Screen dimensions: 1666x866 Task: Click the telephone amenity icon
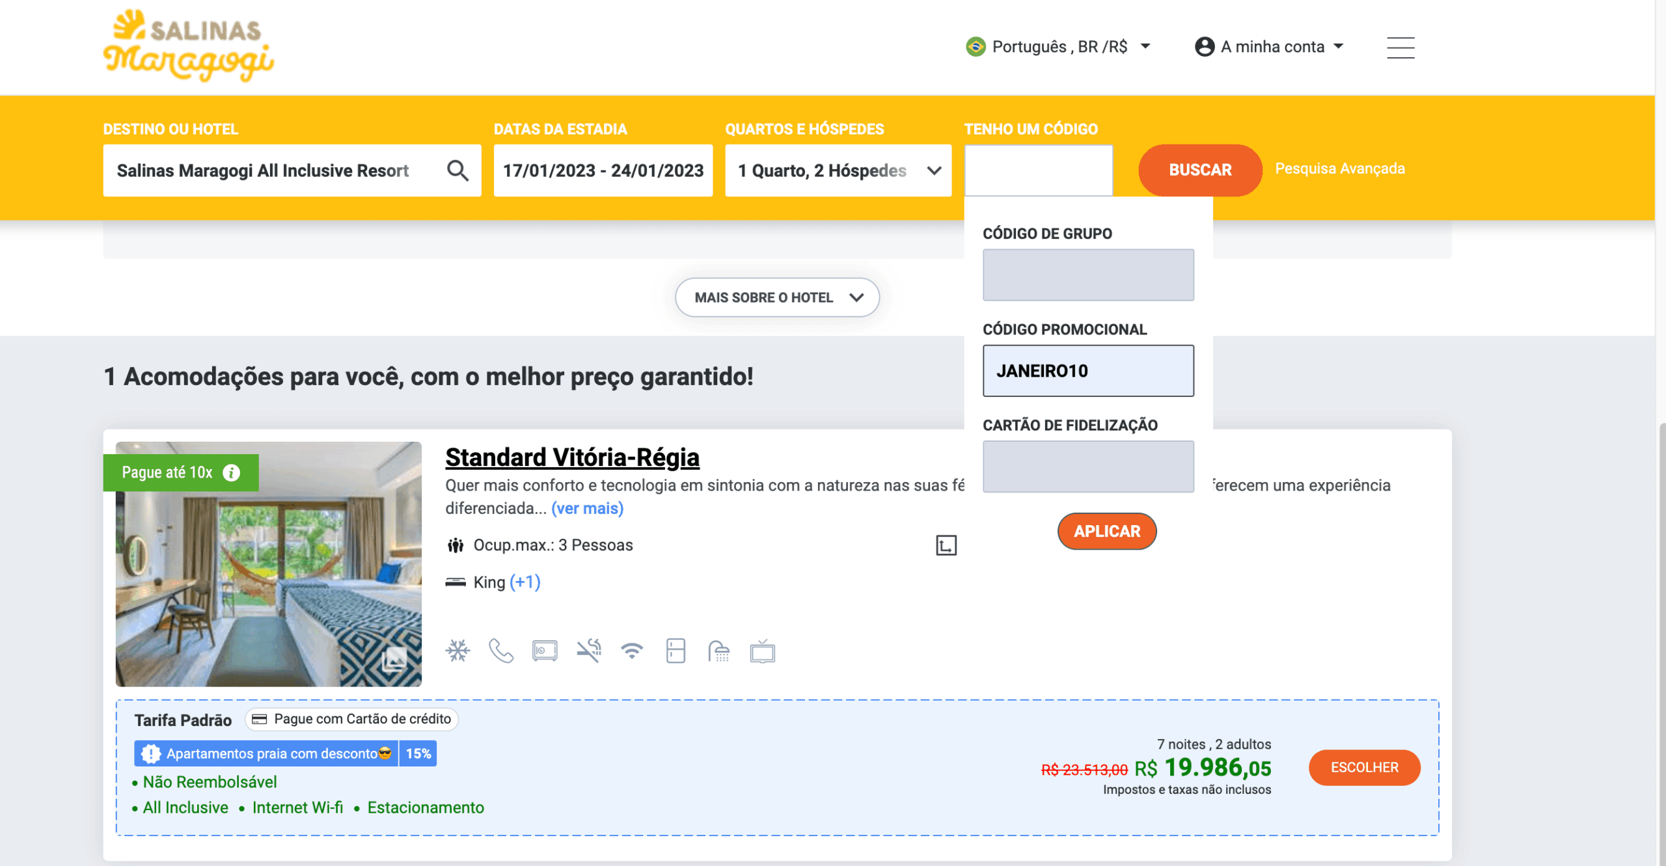click(501, 651)
